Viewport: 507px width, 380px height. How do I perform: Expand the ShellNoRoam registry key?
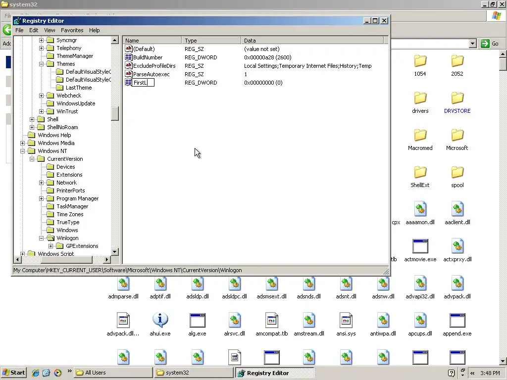[x=32, y=127]
